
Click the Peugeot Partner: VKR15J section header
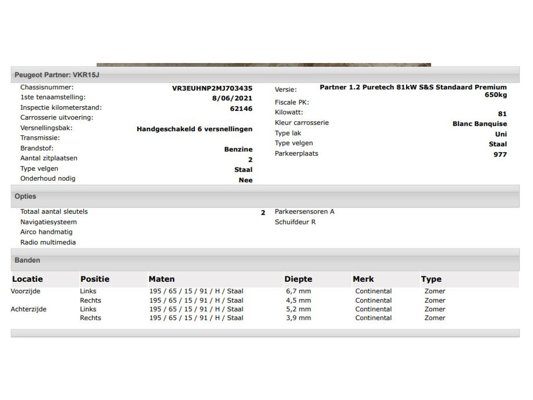[265, 75]
